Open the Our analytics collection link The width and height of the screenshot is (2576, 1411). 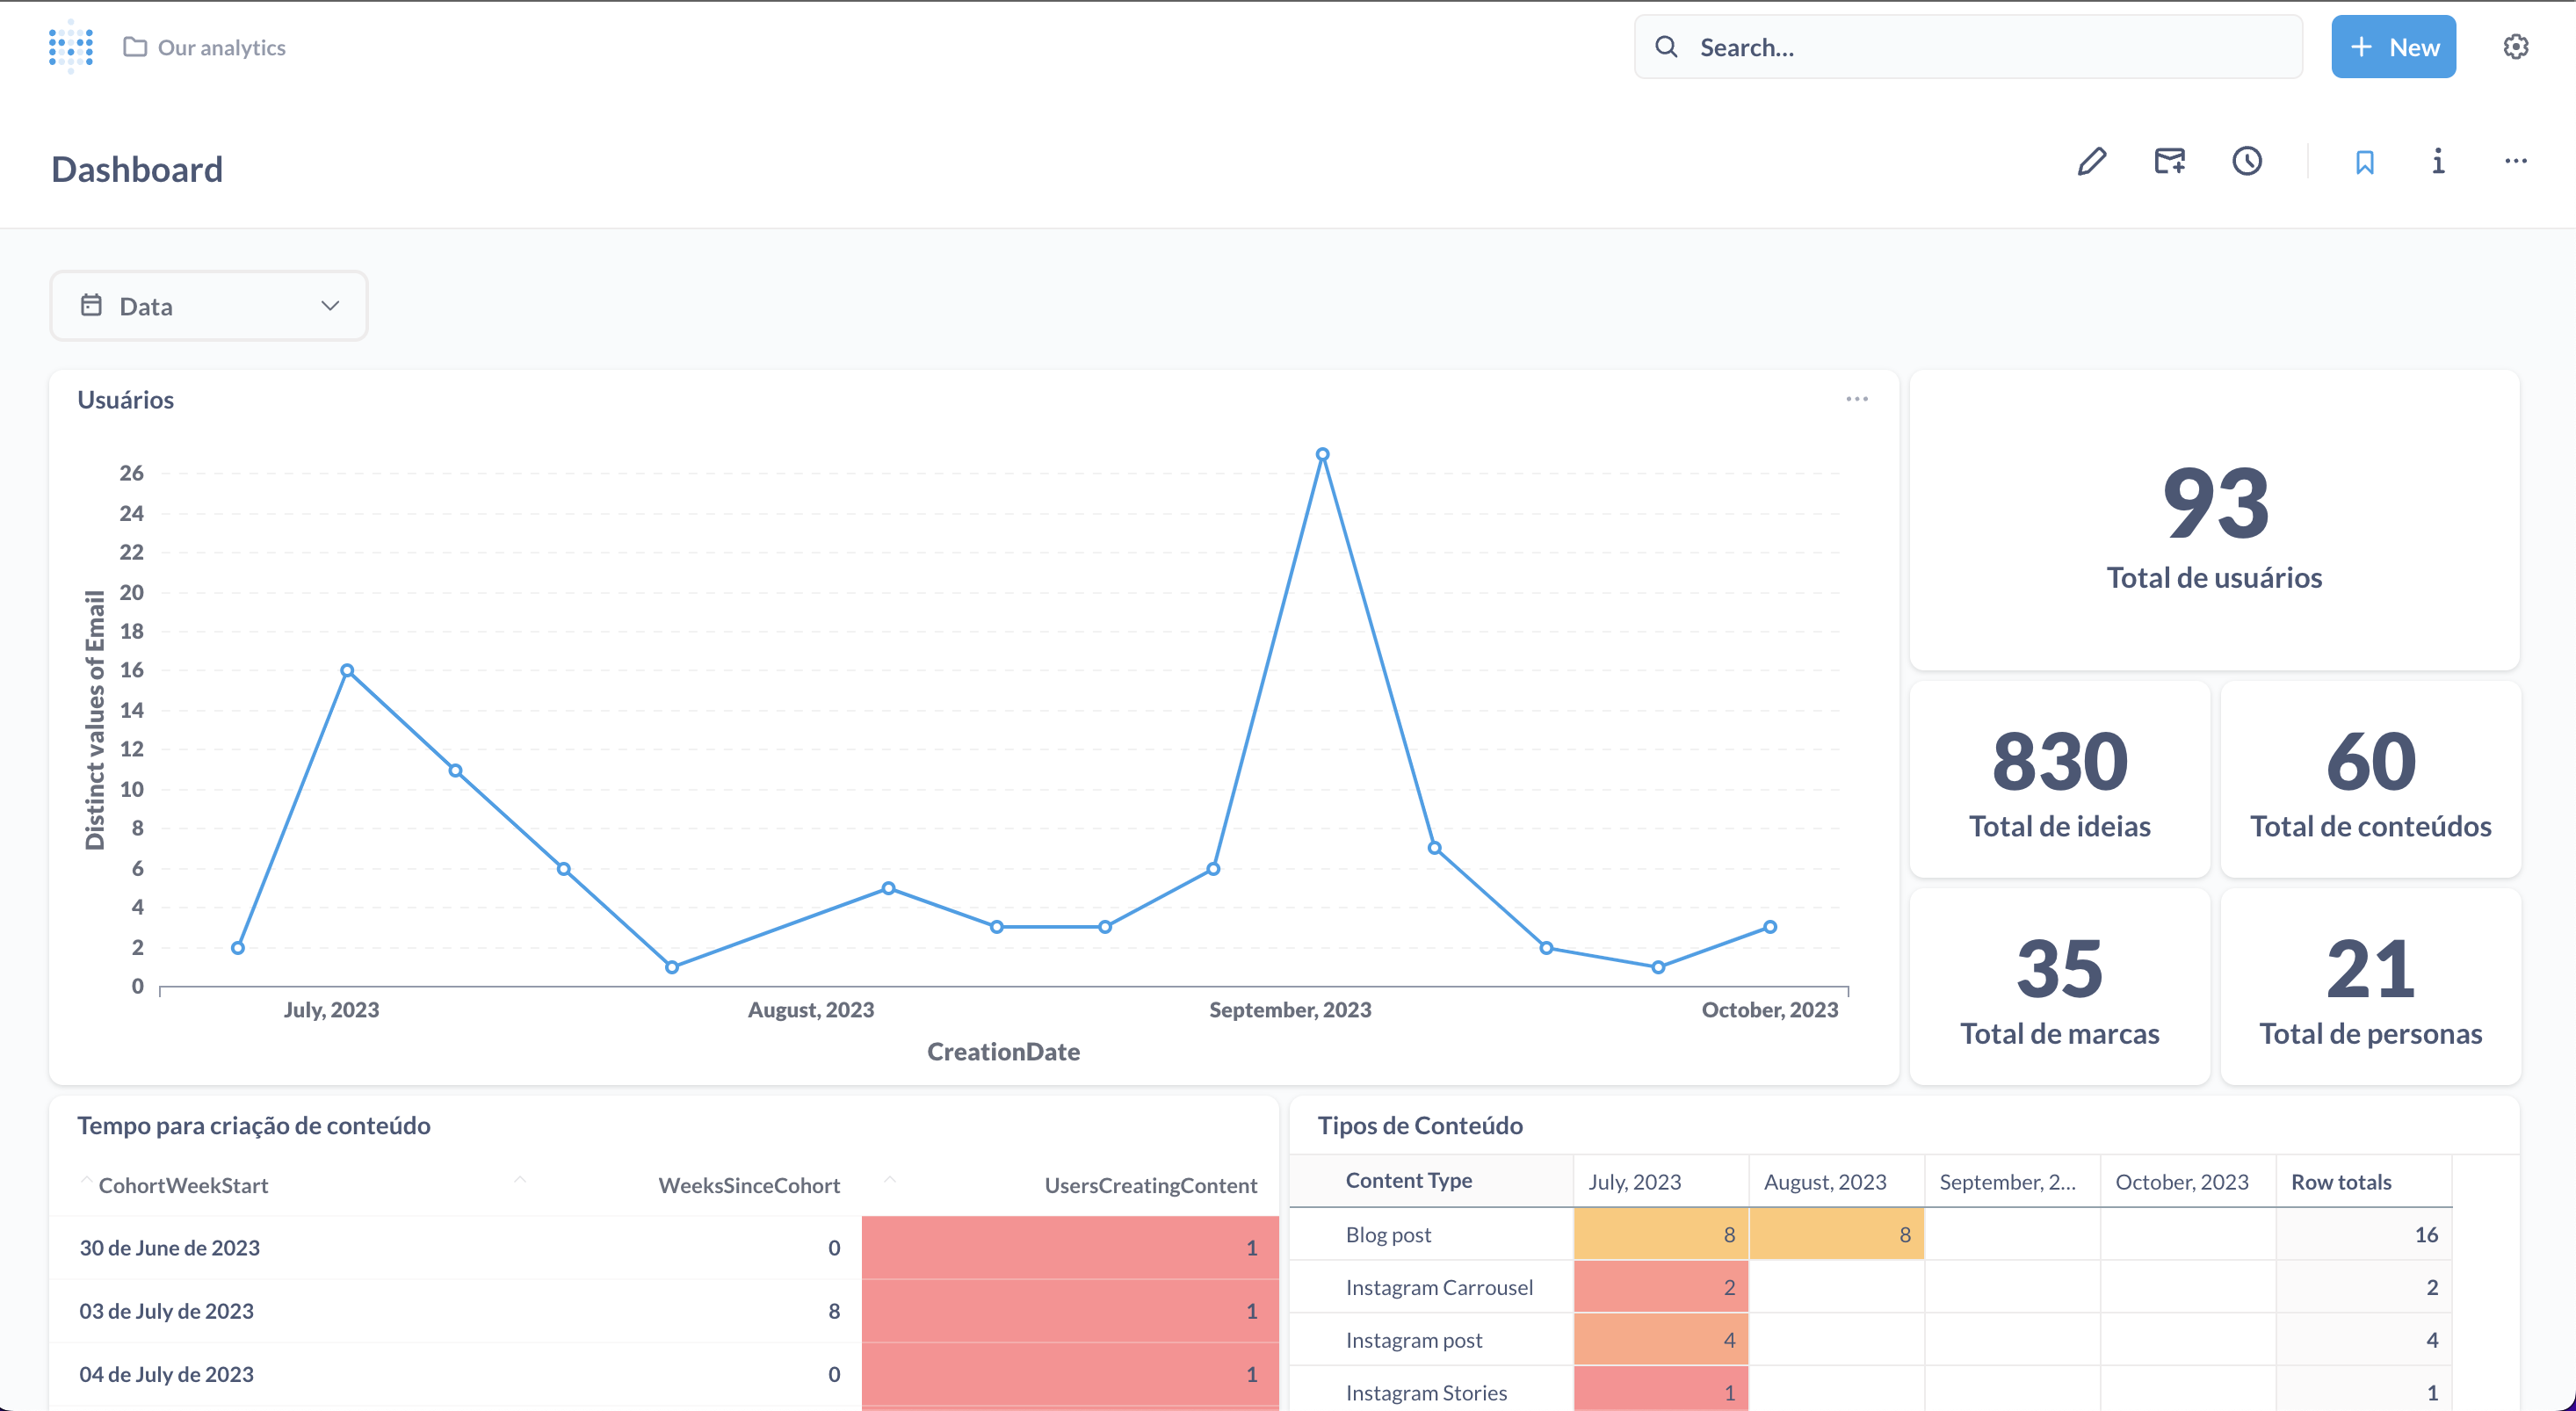(x=221, y=47)
